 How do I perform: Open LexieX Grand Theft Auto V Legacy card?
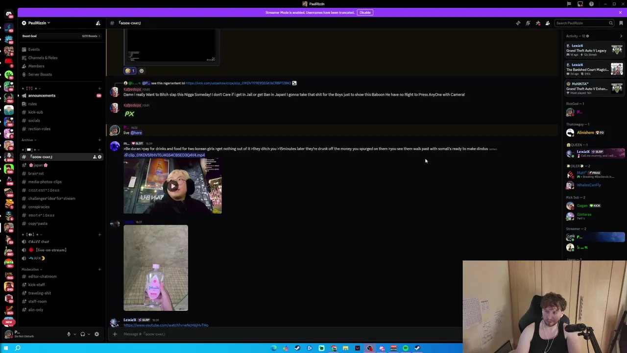[595, 50]
